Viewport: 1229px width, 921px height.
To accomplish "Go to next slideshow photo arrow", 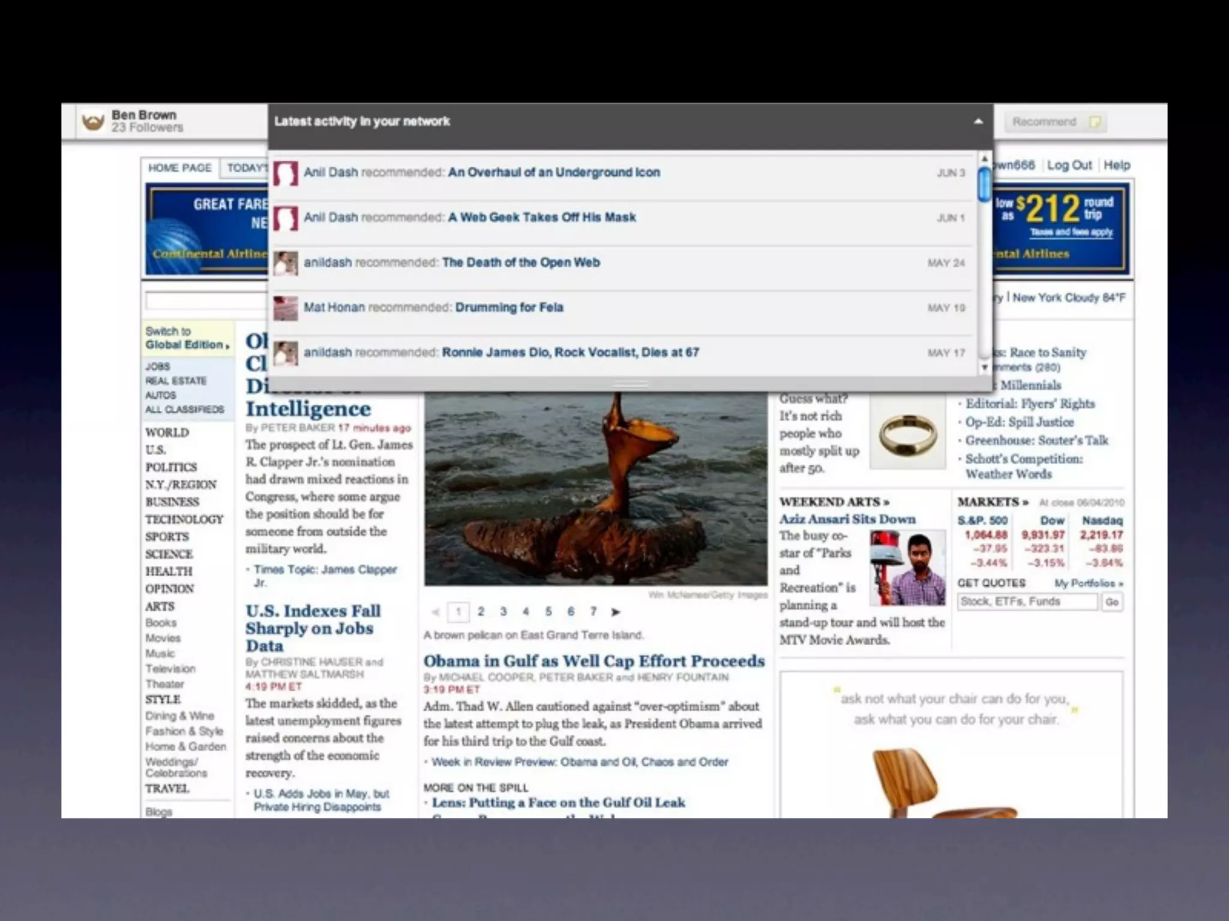I will 615,612.
